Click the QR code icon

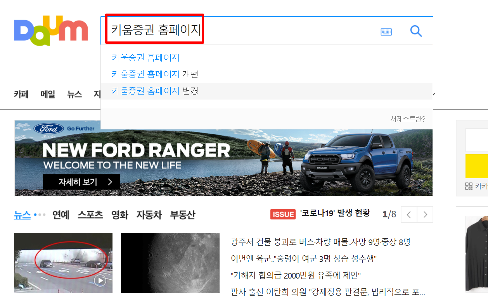click(x=469, y=186)
